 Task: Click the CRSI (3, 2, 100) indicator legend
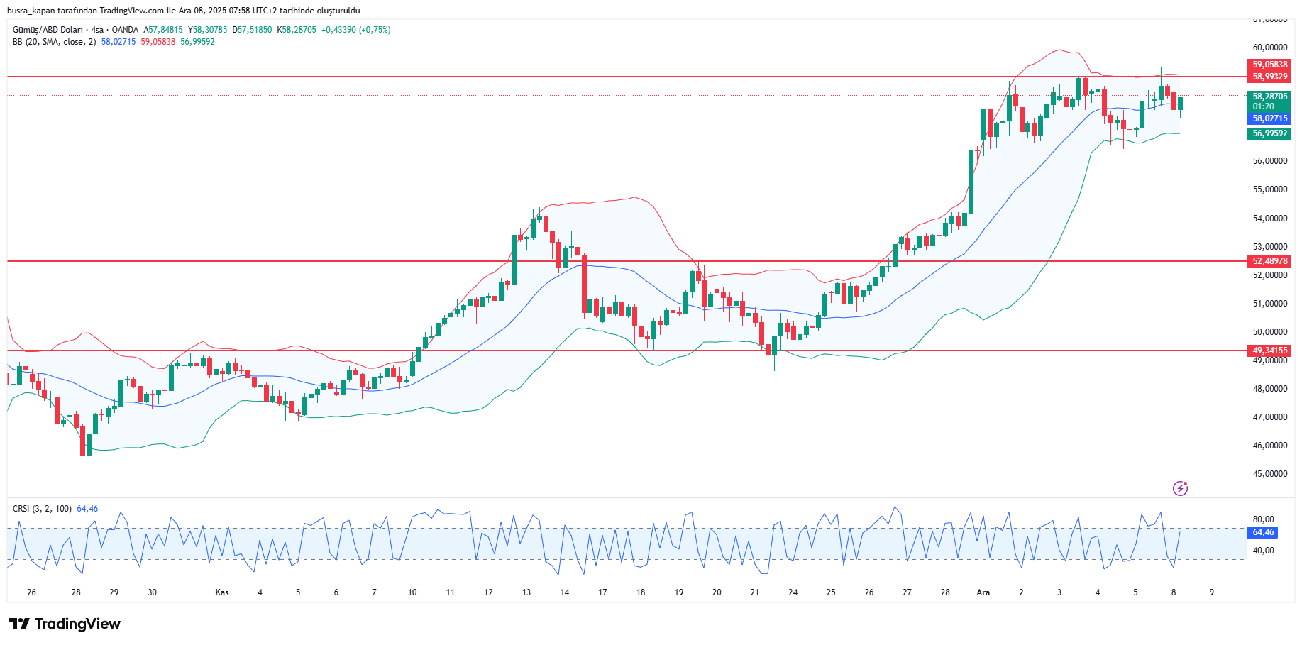[42, 509]
